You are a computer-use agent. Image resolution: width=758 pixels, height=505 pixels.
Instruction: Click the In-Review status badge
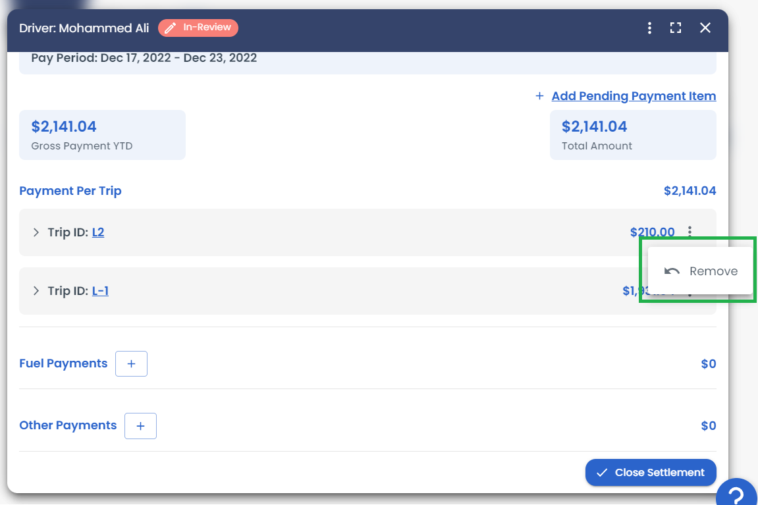[x=198, y=28]
